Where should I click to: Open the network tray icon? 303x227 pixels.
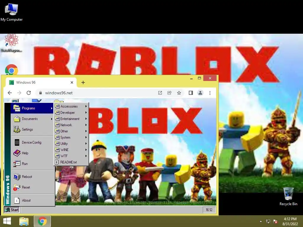coord(268,221)
